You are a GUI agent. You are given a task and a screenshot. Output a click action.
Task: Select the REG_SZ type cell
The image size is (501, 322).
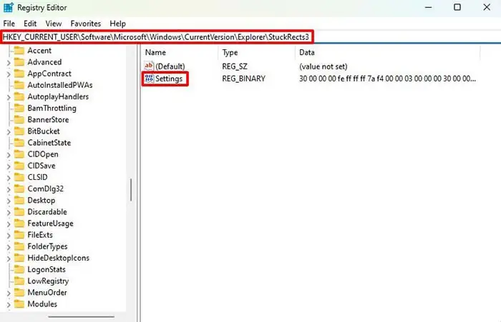click(x=235, y=66)
